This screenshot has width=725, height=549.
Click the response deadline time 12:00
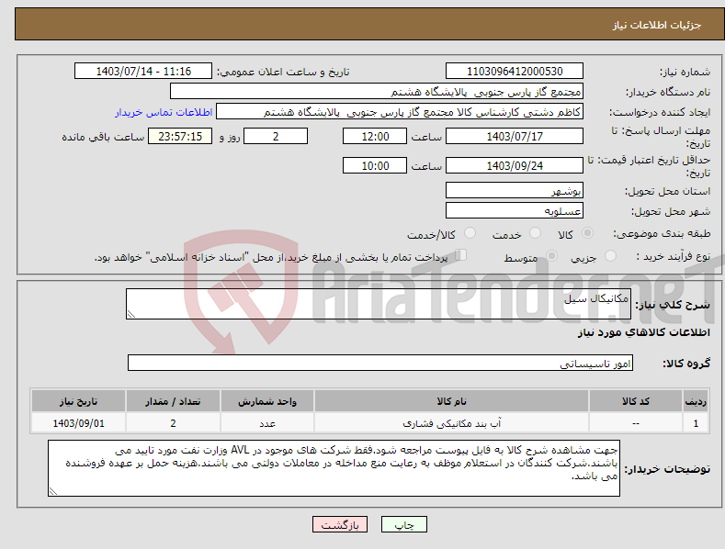375,136
